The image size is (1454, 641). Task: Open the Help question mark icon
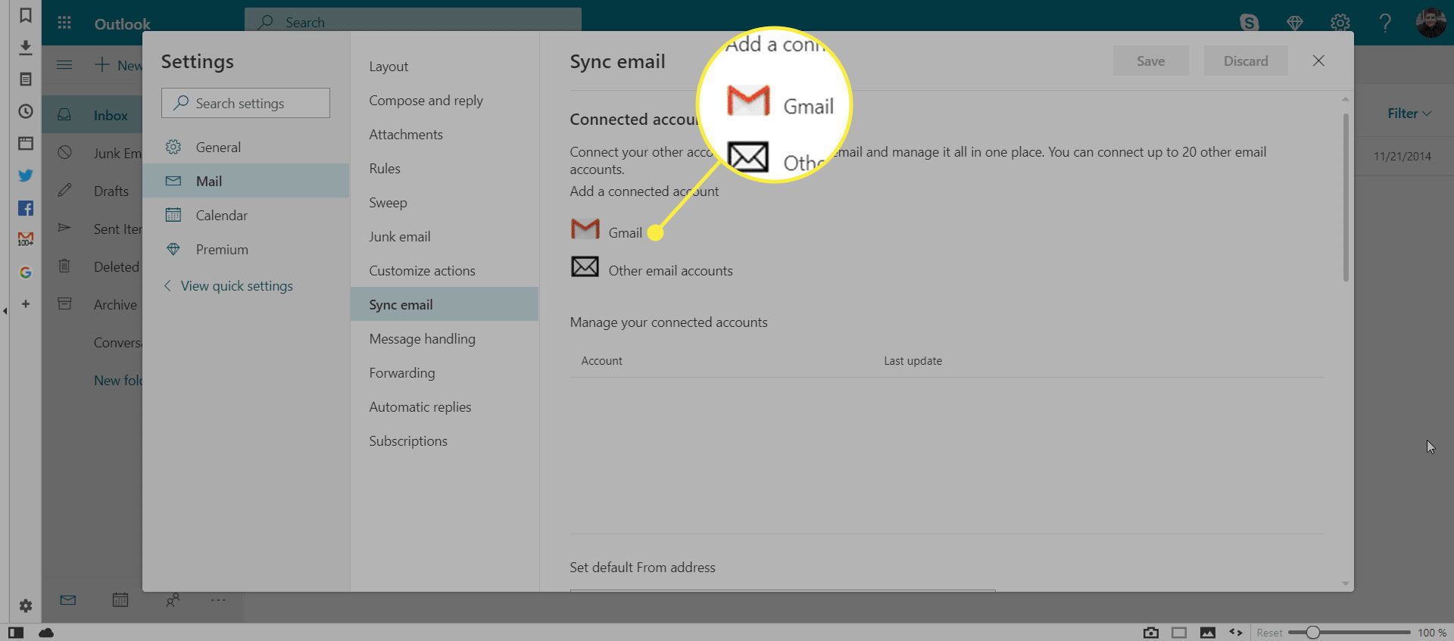tap(1385, 23)
